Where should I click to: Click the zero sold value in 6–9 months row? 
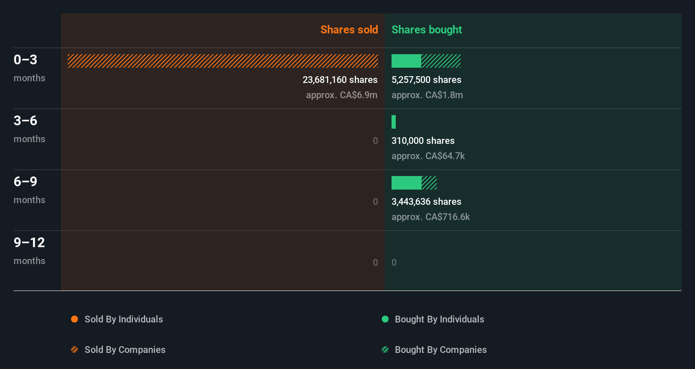(375, 201)
